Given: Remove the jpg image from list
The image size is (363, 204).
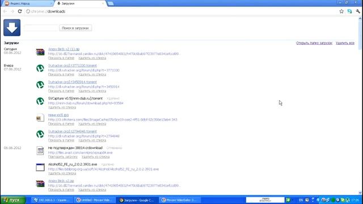Looking at the screenshot, I should pyautogui.click(x=92, y=124).
